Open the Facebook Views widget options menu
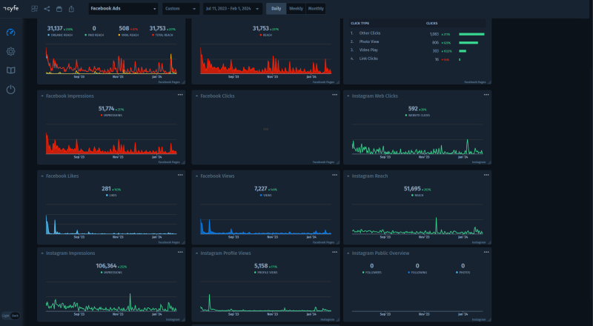Viewport: 593px width, 326px height. (x=335, y=175)
